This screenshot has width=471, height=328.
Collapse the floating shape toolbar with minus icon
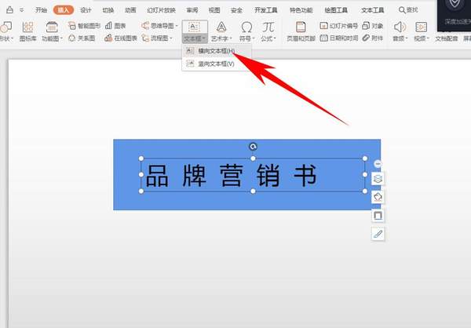[378, 164]
